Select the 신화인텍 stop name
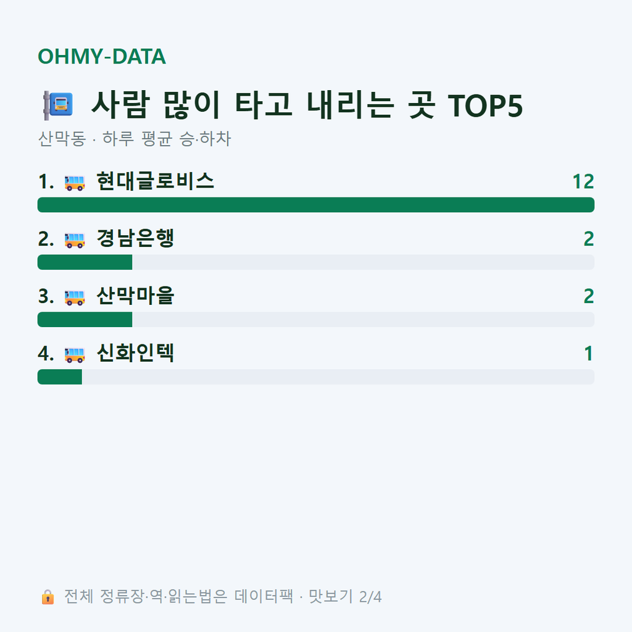Screen dimensions: 632x632 pyautogui.click(x=135, y=353)
